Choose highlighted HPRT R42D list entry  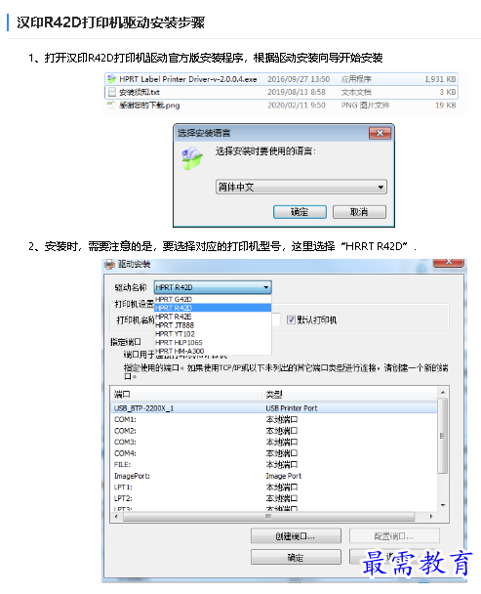[213, 308]
